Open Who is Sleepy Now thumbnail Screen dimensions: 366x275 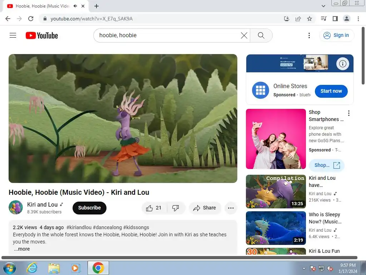276,228
